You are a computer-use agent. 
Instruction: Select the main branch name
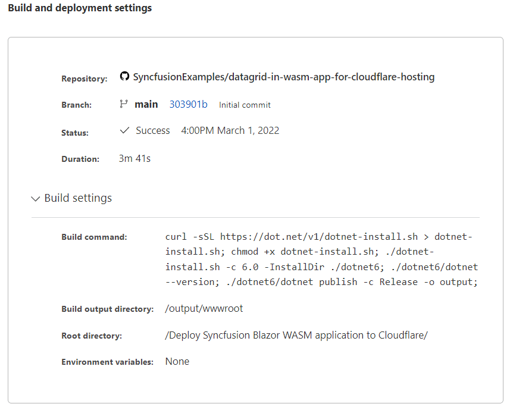(x=146, y=104)
